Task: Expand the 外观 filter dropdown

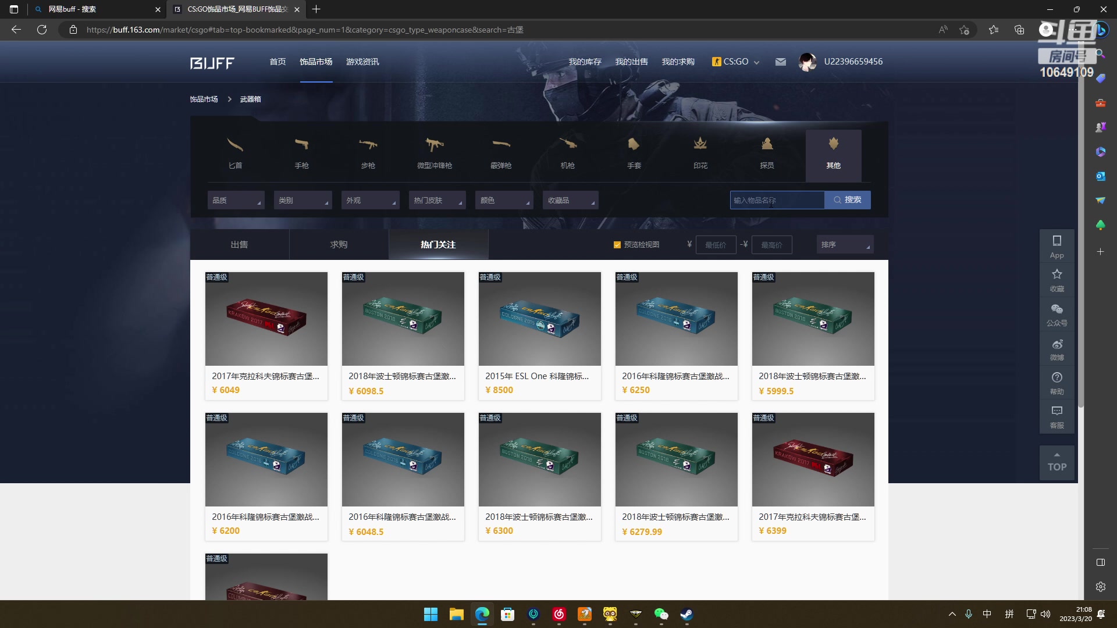Action: click(370, 200)
